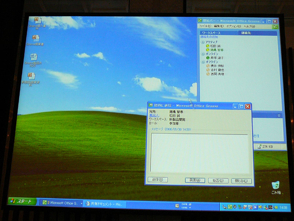Open the ファイル(F) menu
Image resolution: width=294 pixels, height=221 pixels.
(205, 26)
